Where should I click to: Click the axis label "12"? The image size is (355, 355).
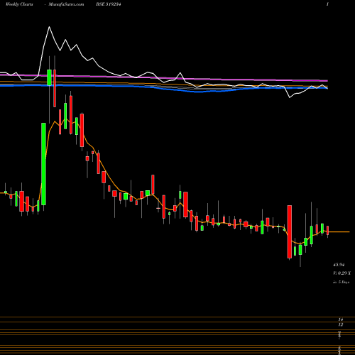click(341, 324)
